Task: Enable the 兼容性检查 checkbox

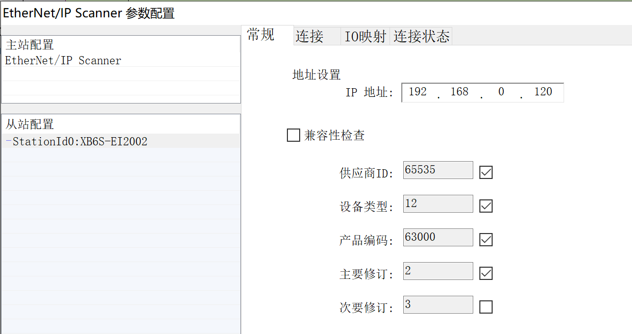Action: pos(294,135)
